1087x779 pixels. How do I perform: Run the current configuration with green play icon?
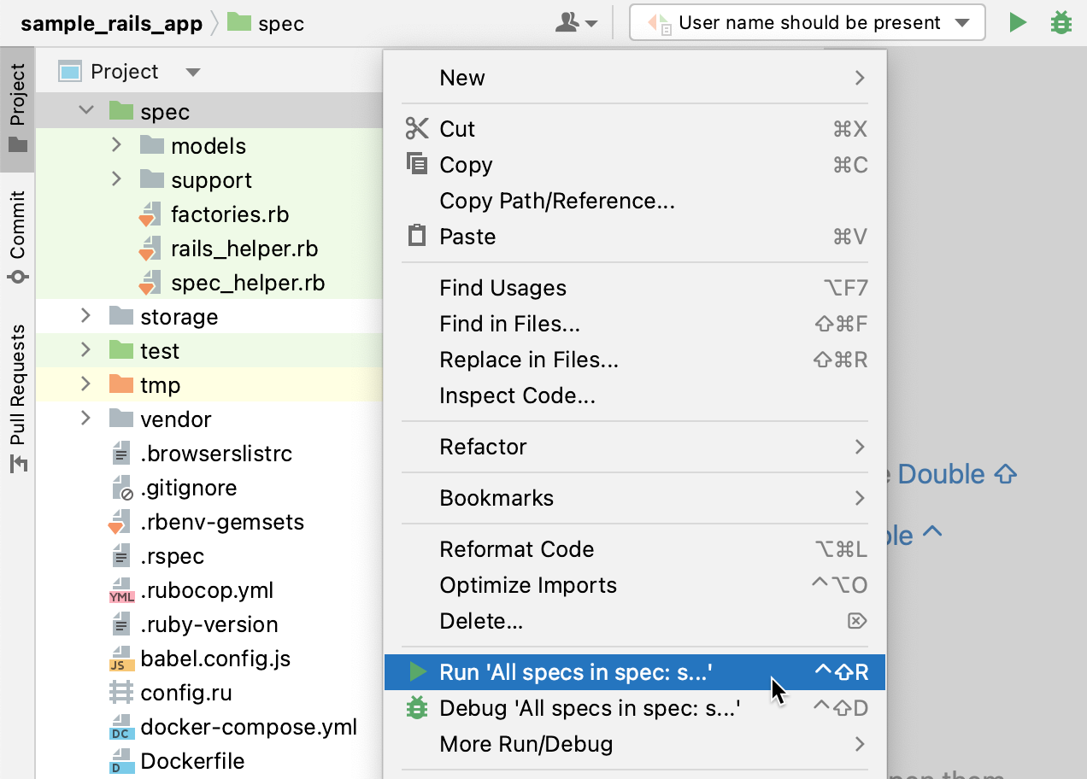(x=1017, y=22)
